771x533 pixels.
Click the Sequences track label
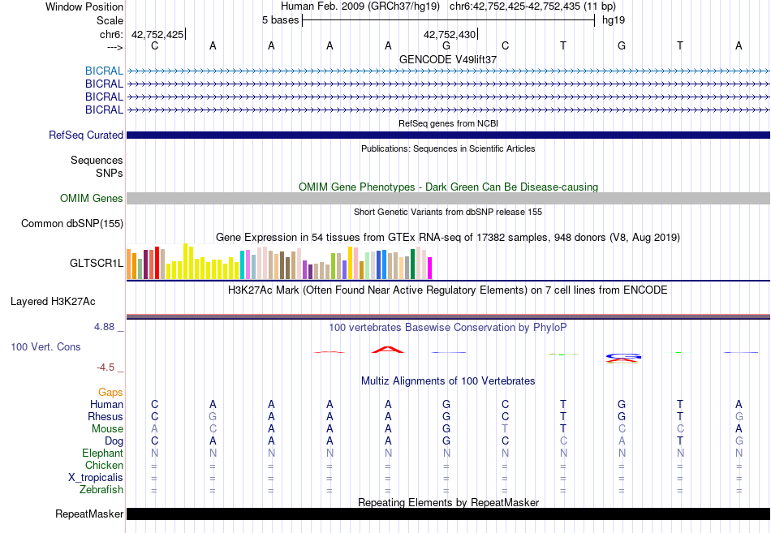[97, 161]
